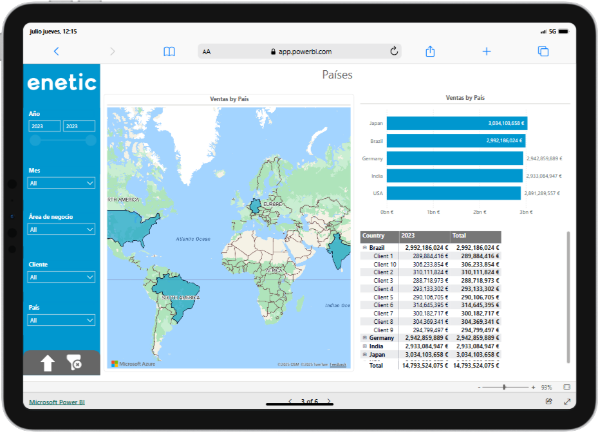Viewport: 598px width, 432px height.
Task: Click the zoom level slider handle
Action: pos(504,388)
